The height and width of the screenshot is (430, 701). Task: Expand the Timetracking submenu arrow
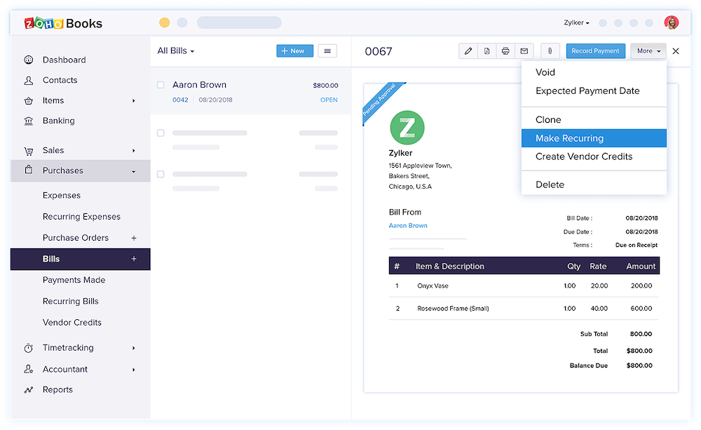(133, 348)
